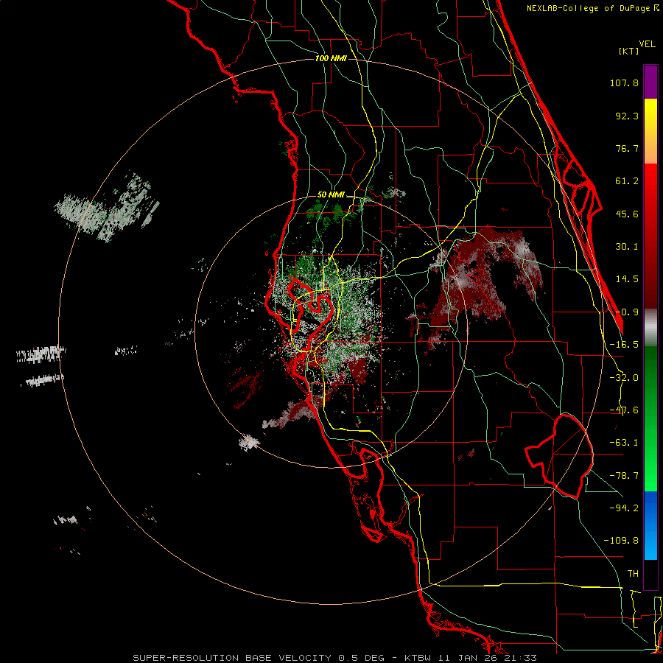Click the -32.0 velocity scale value
Screen dimensions: 663x663
tap(624, 378)
